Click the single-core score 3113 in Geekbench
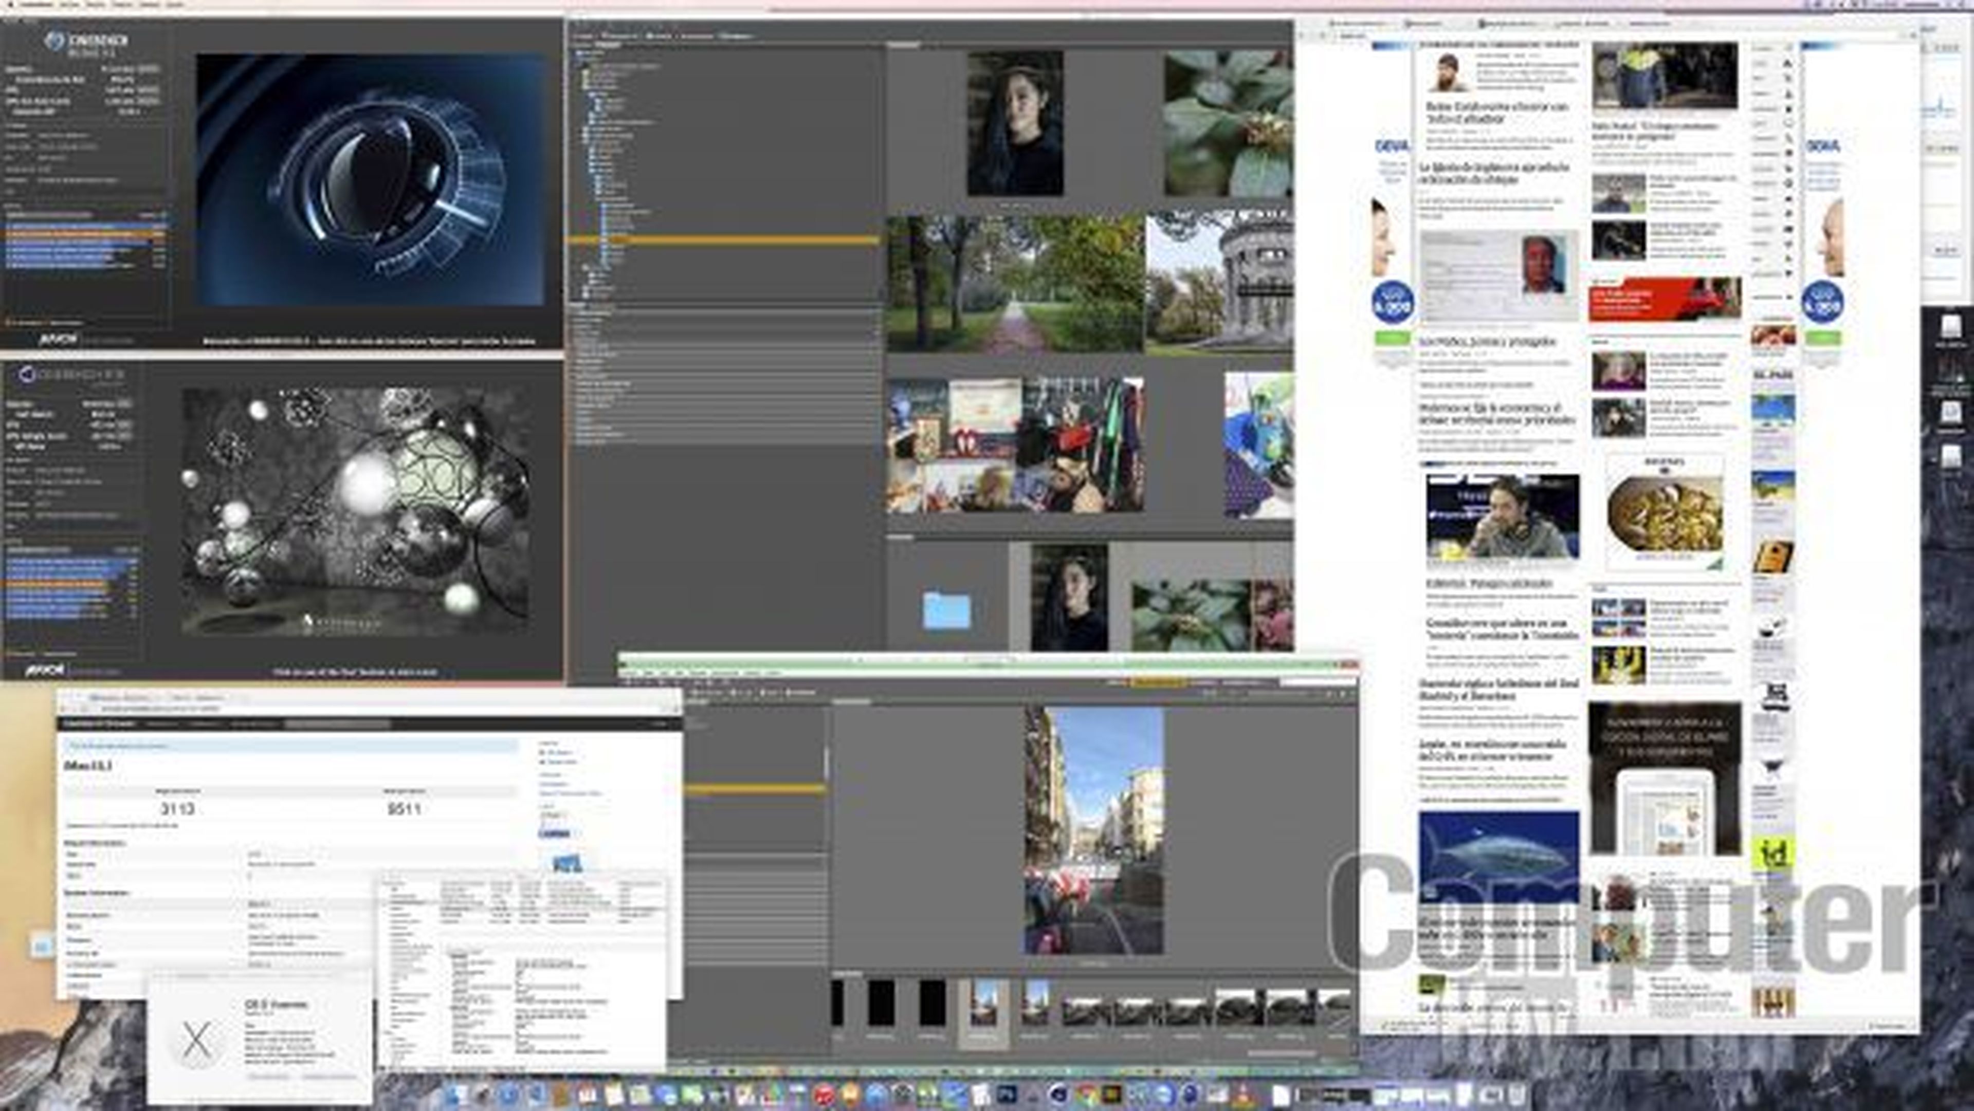The height and width of the screenshot is (1111, 1974). tap(177, 809)
